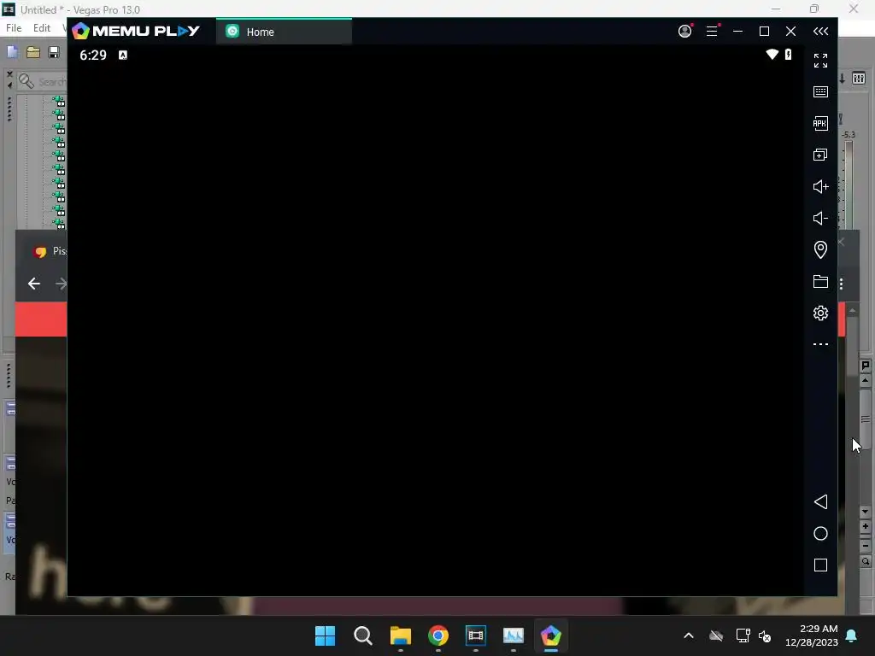Screen dimensions: 875x656
Task: Open the 2:29 AM clock and calendar
Action: pos(812,635)
